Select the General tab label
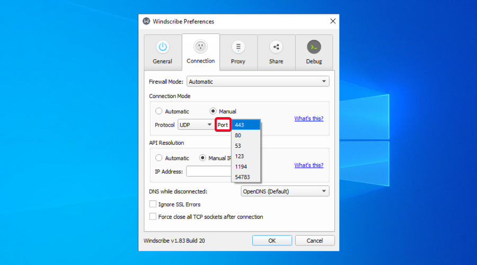 [x=163, y=61]
